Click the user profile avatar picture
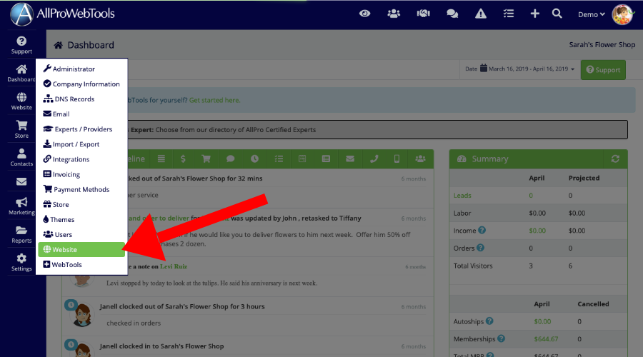The width and height of the screenshot is (643, 357). pyautogui.click(x=622, y=14)
